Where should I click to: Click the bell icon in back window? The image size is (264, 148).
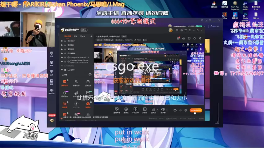(x=202, y=20)
